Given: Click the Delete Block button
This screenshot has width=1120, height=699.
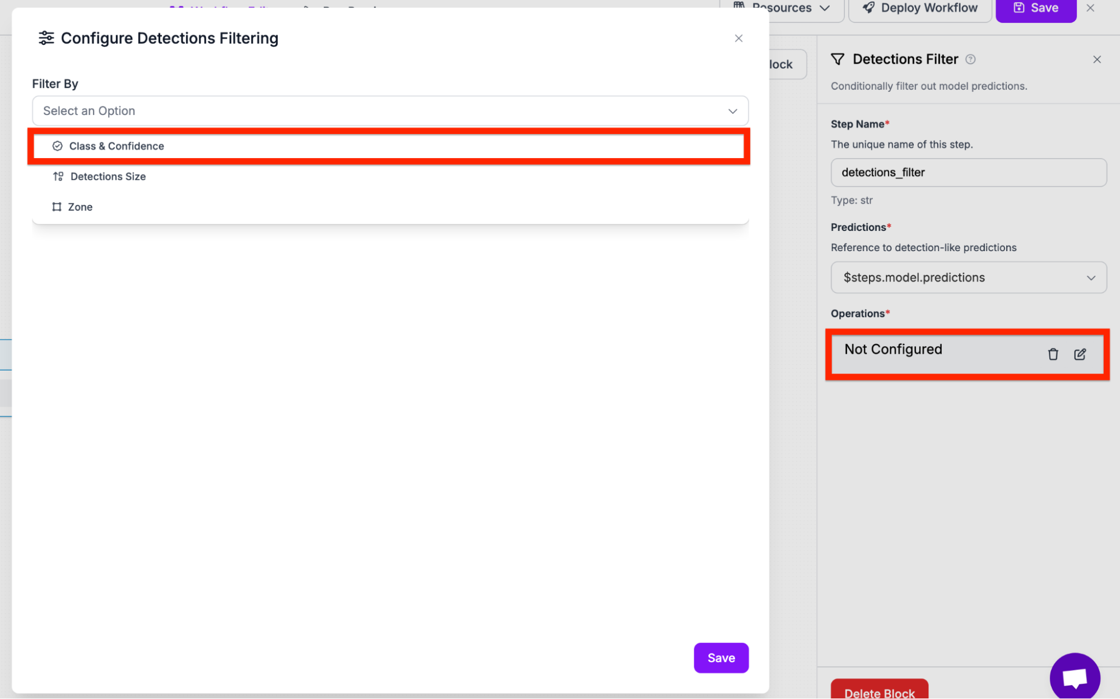Looking at the screenshot, I should (x=879, y=692).
